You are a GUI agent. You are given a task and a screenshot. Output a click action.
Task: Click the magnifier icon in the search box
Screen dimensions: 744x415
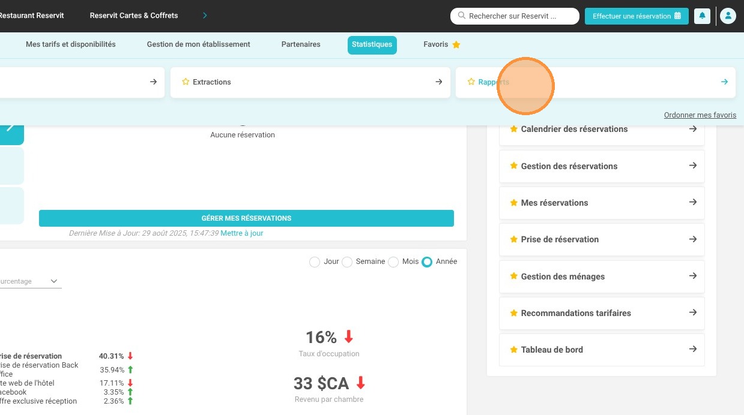coord(462,16)
